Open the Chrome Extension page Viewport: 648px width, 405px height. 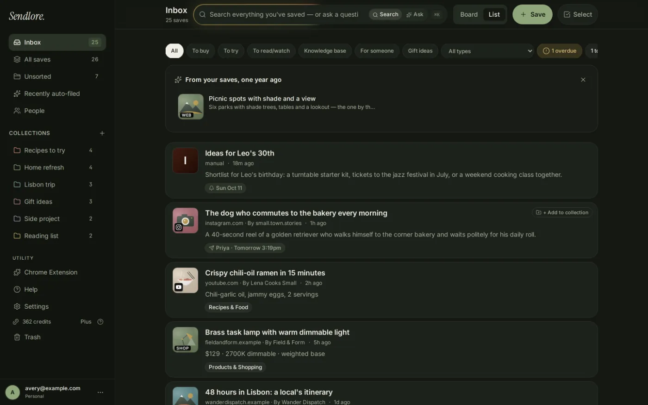57,272
